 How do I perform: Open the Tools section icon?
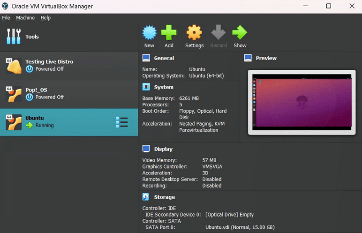point(14,37)
